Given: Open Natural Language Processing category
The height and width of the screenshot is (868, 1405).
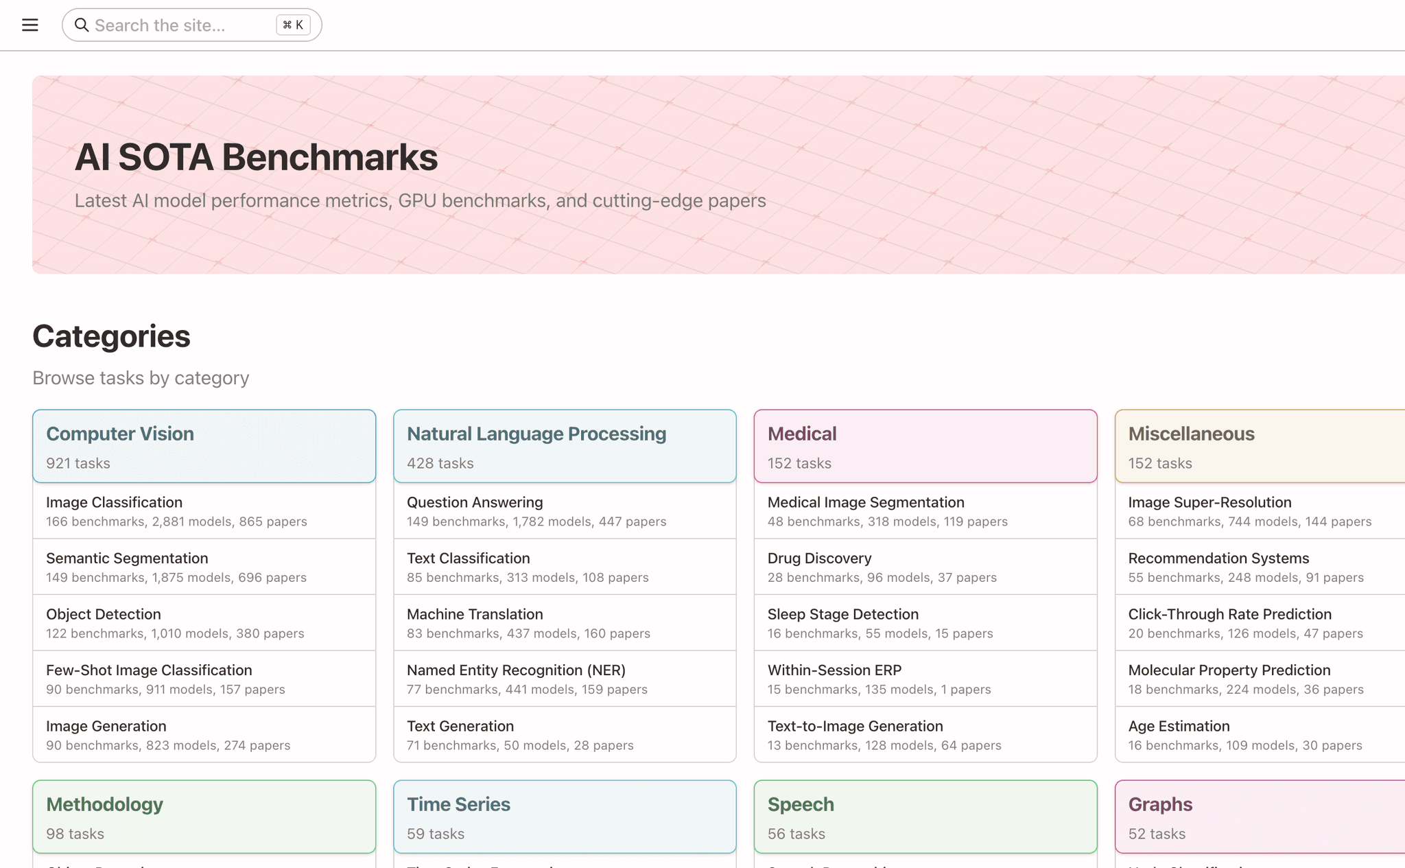Looking at the screenshot, I should (564, 446).
